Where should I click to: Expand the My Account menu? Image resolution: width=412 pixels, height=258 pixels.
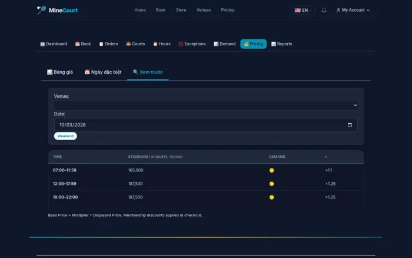(353, 10)
